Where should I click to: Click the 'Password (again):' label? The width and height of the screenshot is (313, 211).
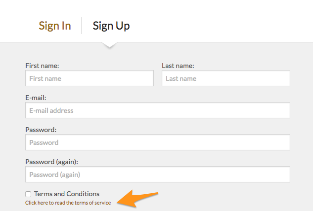[x=52, y=162]
